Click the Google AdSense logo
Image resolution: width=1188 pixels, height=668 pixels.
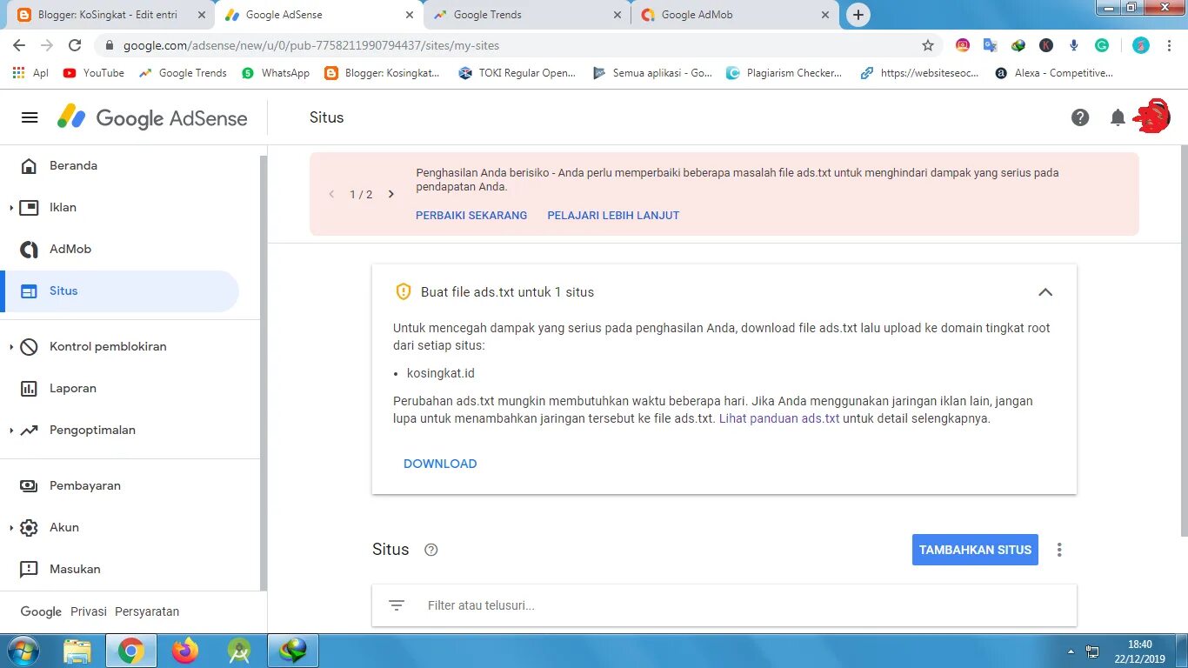pos(152,118)
